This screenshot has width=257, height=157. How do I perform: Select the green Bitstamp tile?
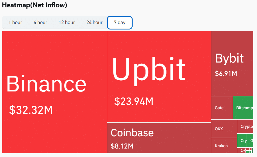tap(243, 108)
